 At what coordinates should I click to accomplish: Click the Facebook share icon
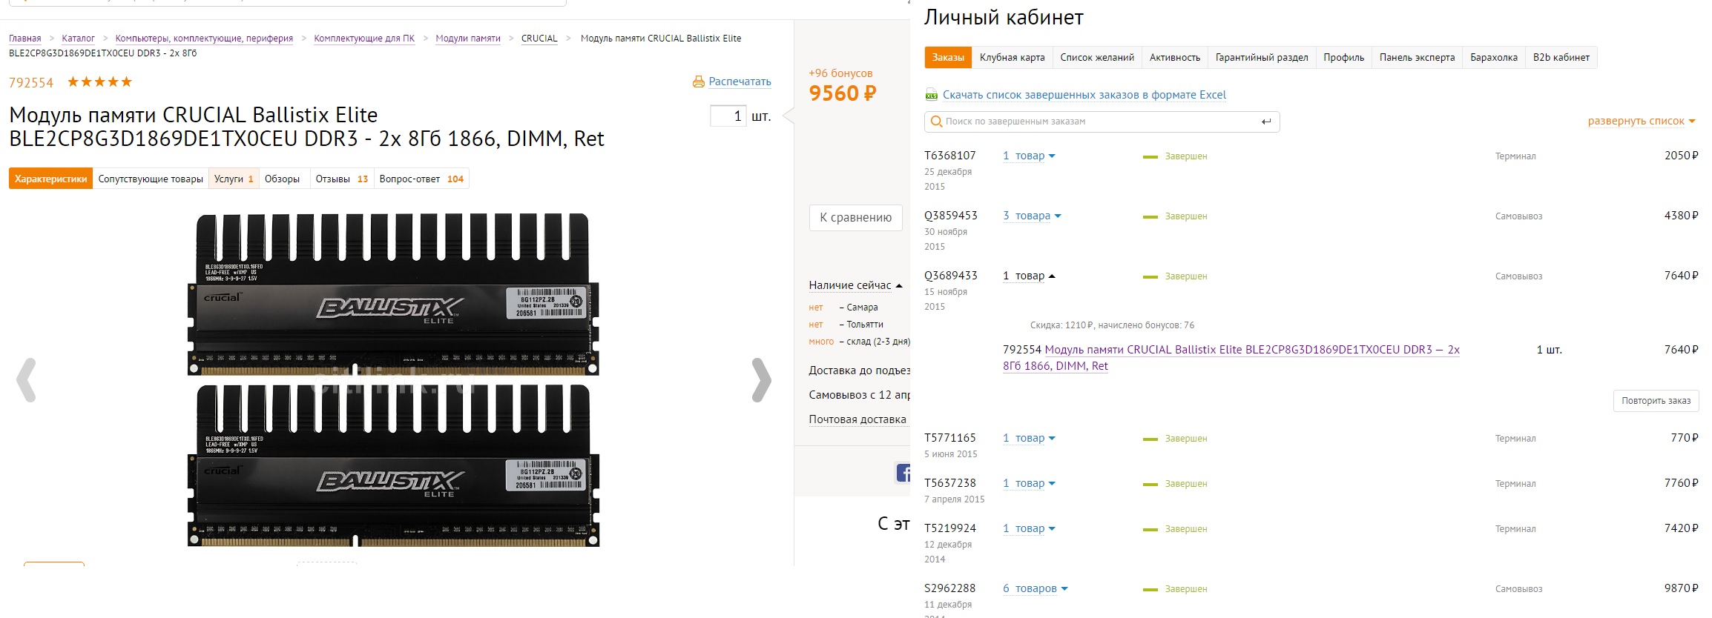pyautogui.click(x=903, y=473)
